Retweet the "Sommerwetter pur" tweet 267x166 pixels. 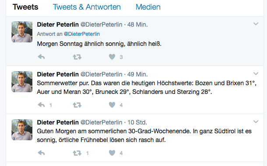coord(77,105)
